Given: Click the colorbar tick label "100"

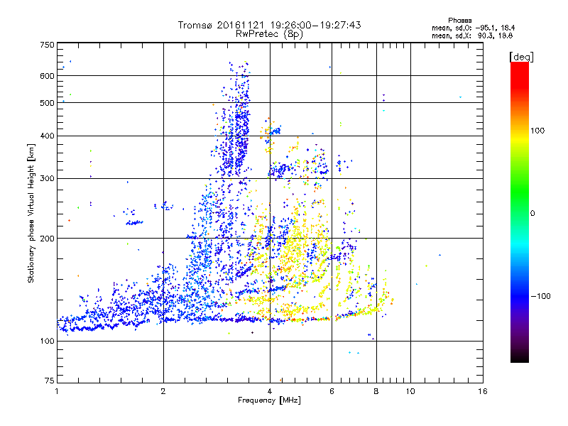Looking at the screenshot, I should (537, 131).
